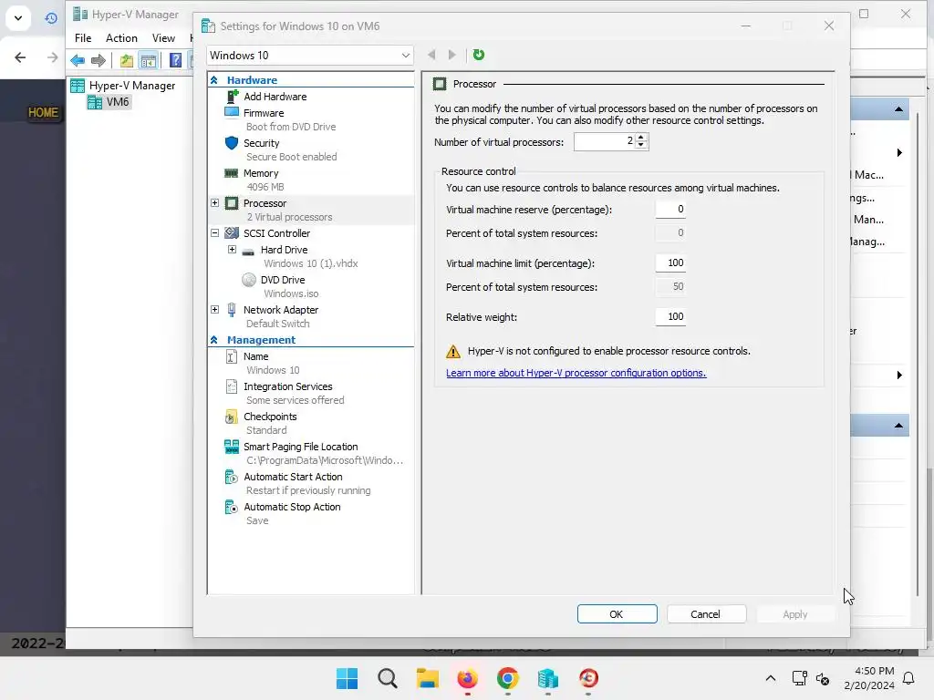The image size is (934, 700).
Task: Open Automatic Start Action icon
Action: pyautogui.click(x=231, y=477)
